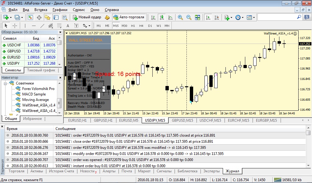This screenshot has height=183, width=312.
Task: Toggle the Navigator star folder icon
Action: 48,17
